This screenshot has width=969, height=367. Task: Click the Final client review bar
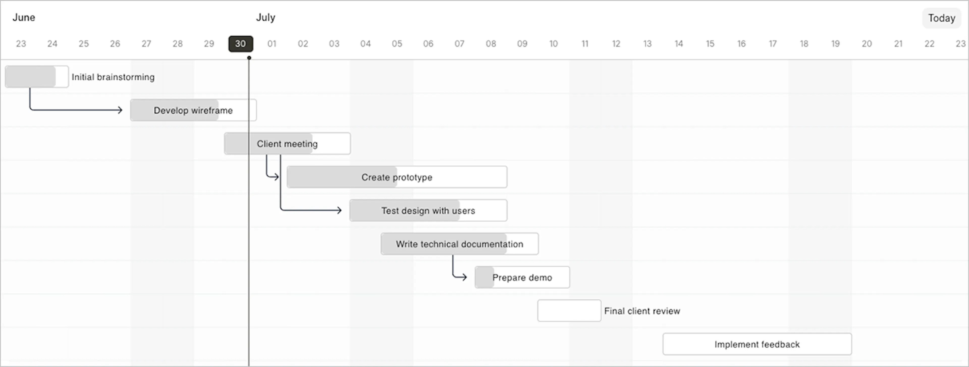569,311
